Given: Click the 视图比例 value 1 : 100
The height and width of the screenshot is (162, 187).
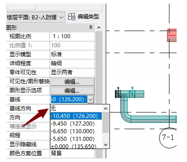Looking at the screenshot, I should (73, 36).
